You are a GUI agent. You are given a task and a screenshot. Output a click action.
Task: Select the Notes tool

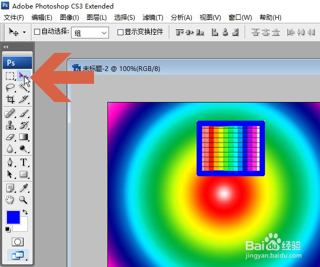(x=10, y=188)
